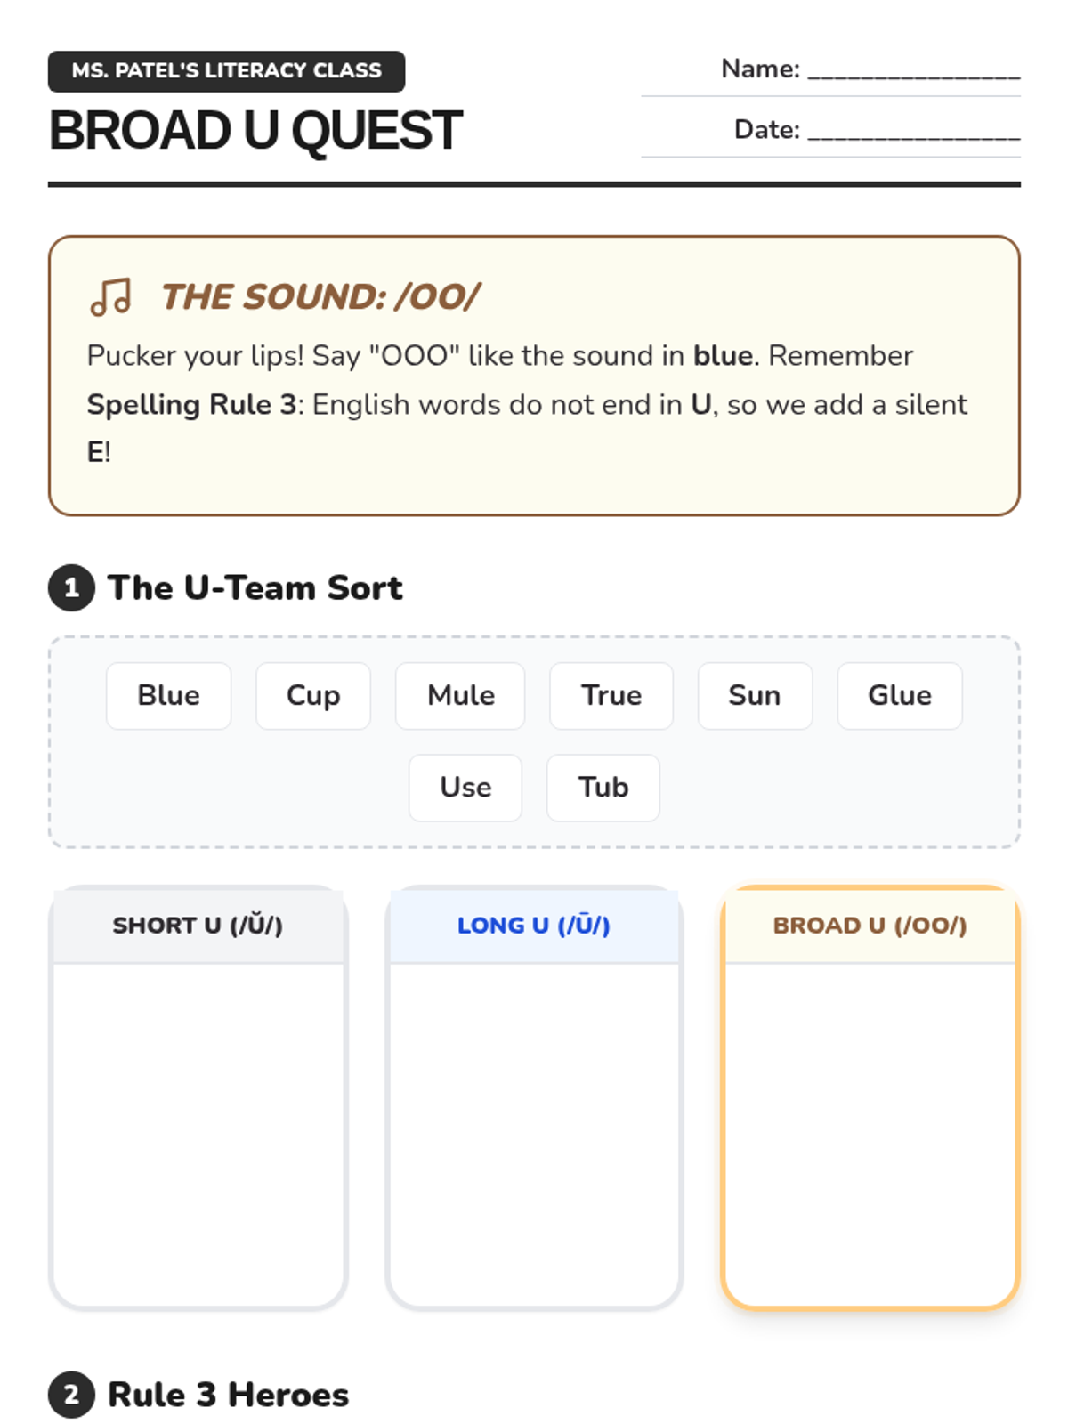Click the number 1 section badge
This screenshot has height=1424, width=1068.
pos(72,587)
